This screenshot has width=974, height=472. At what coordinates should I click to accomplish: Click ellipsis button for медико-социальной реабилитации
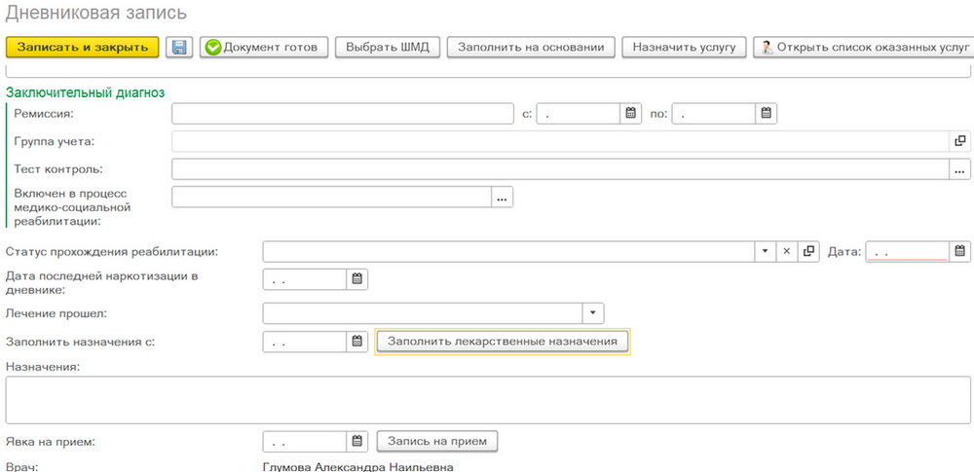(x=503, y=198)
